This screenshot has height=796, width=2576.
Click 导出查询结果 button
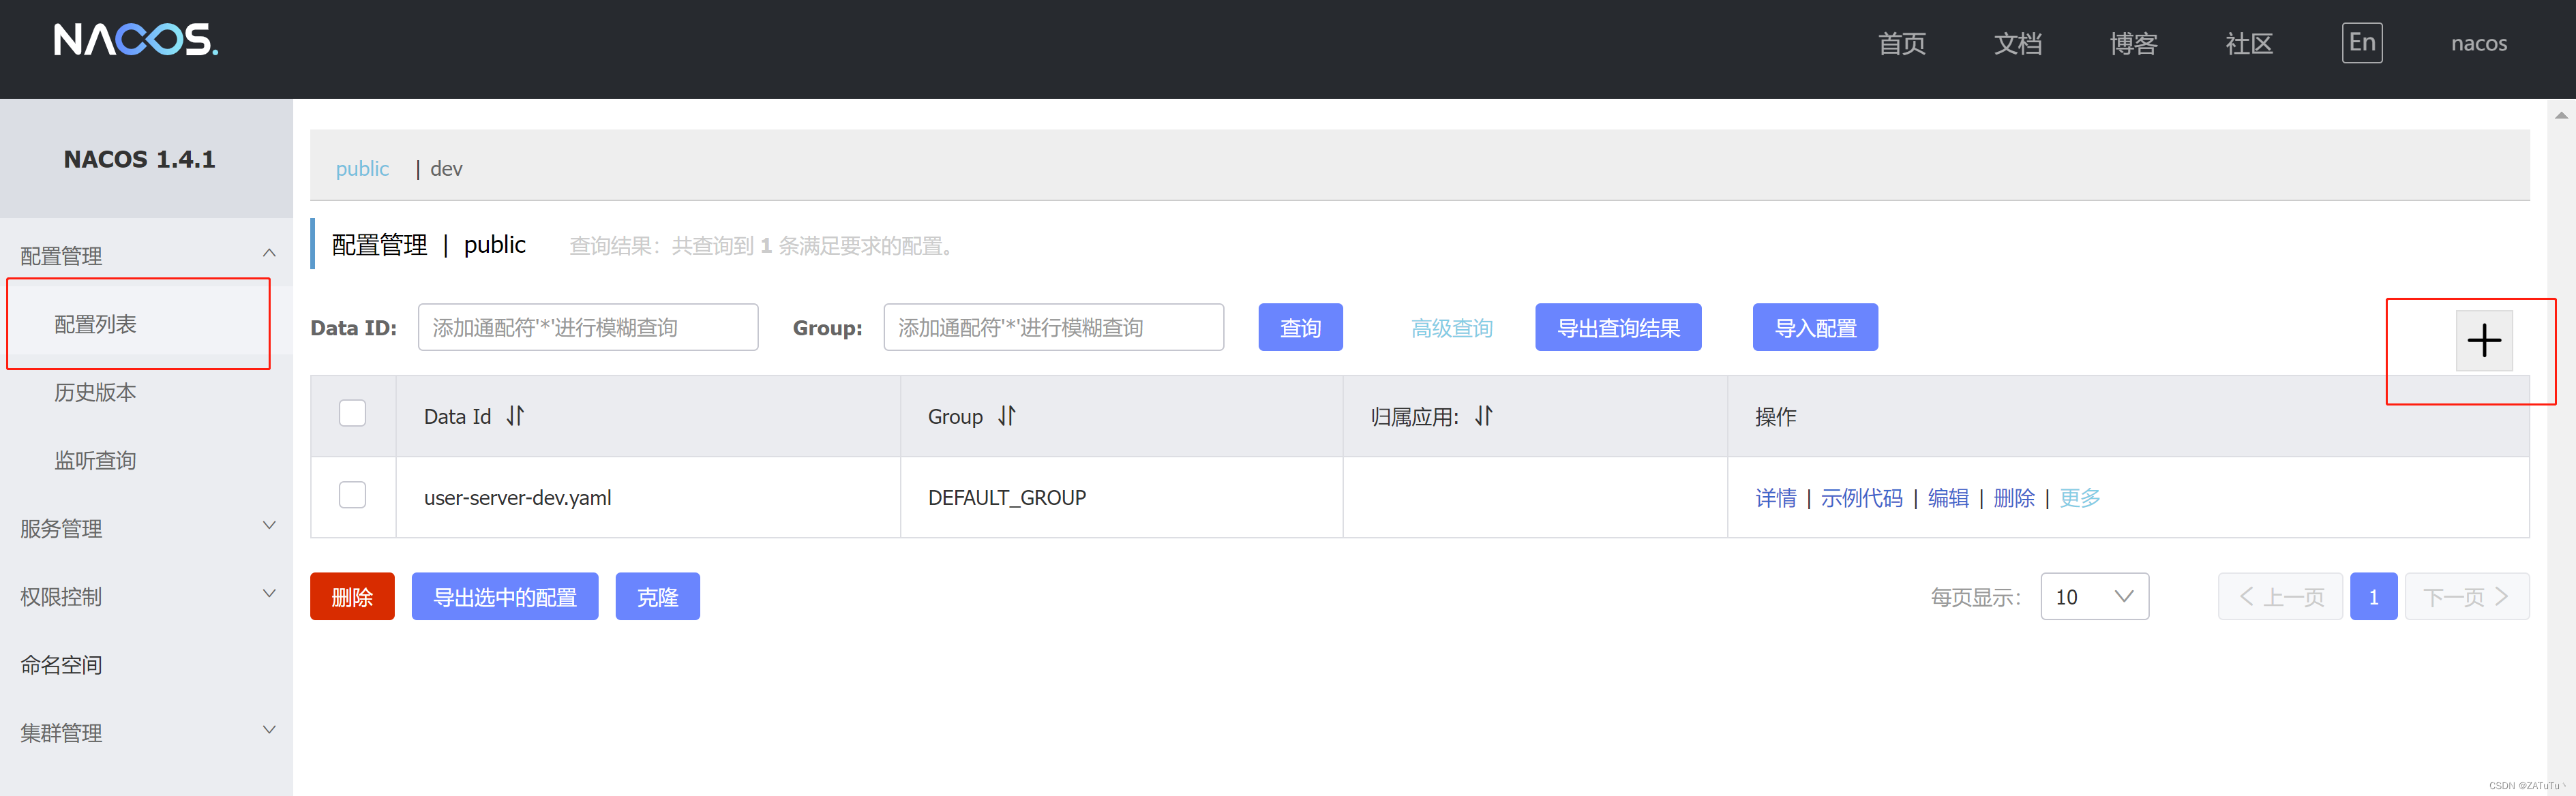(x=1618, y=327)
